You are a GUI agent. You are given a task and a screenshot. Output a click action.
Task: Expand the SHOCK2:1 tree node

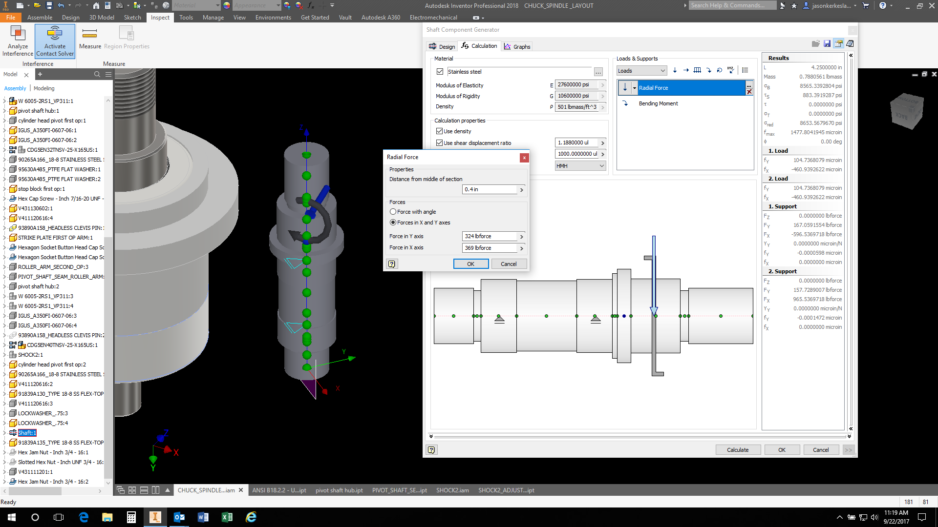point(5,355)
